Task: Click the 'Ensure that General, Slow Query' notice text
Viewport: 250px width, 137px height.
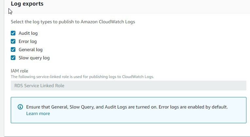Action: coord(92,107)
